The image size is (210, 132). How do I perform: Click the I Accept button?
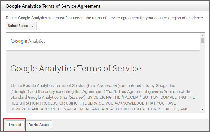click(x=15, y=125)
